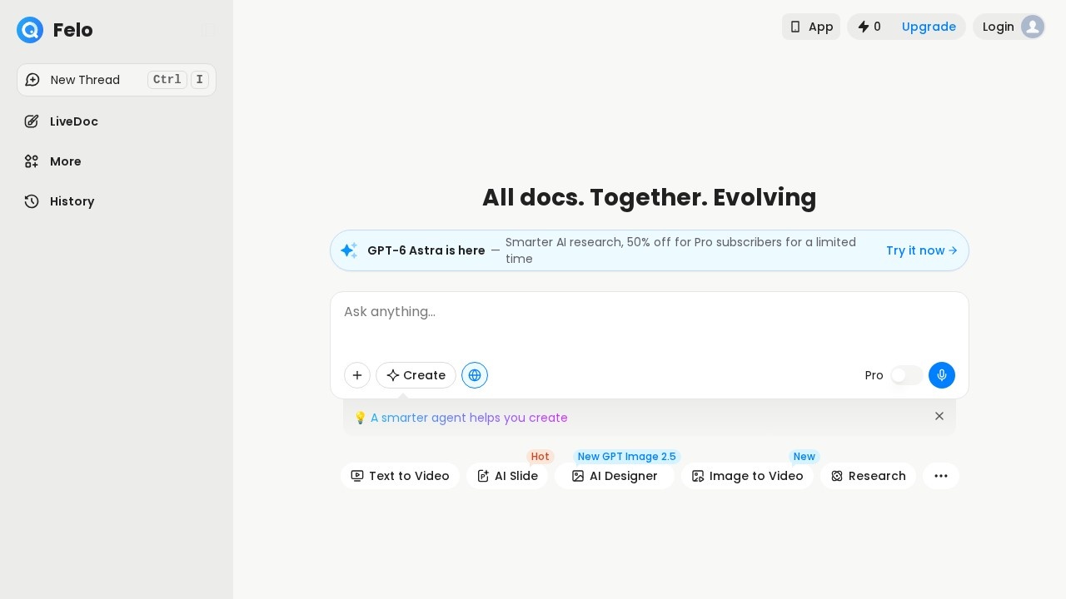The width and height of the screenshot is (1066, 599).
Task: Click the App download button
Action: [x=811, y=27]
